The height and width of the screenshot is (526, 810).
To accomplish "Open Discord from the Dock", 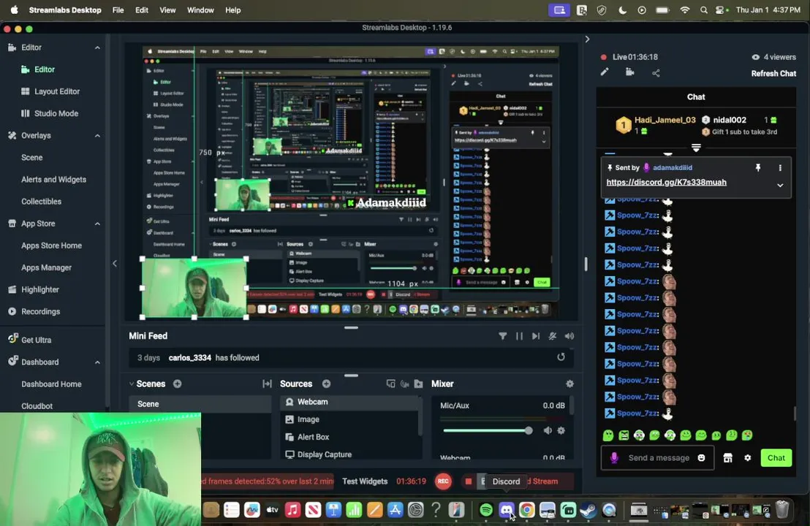I will pos(506,510).
